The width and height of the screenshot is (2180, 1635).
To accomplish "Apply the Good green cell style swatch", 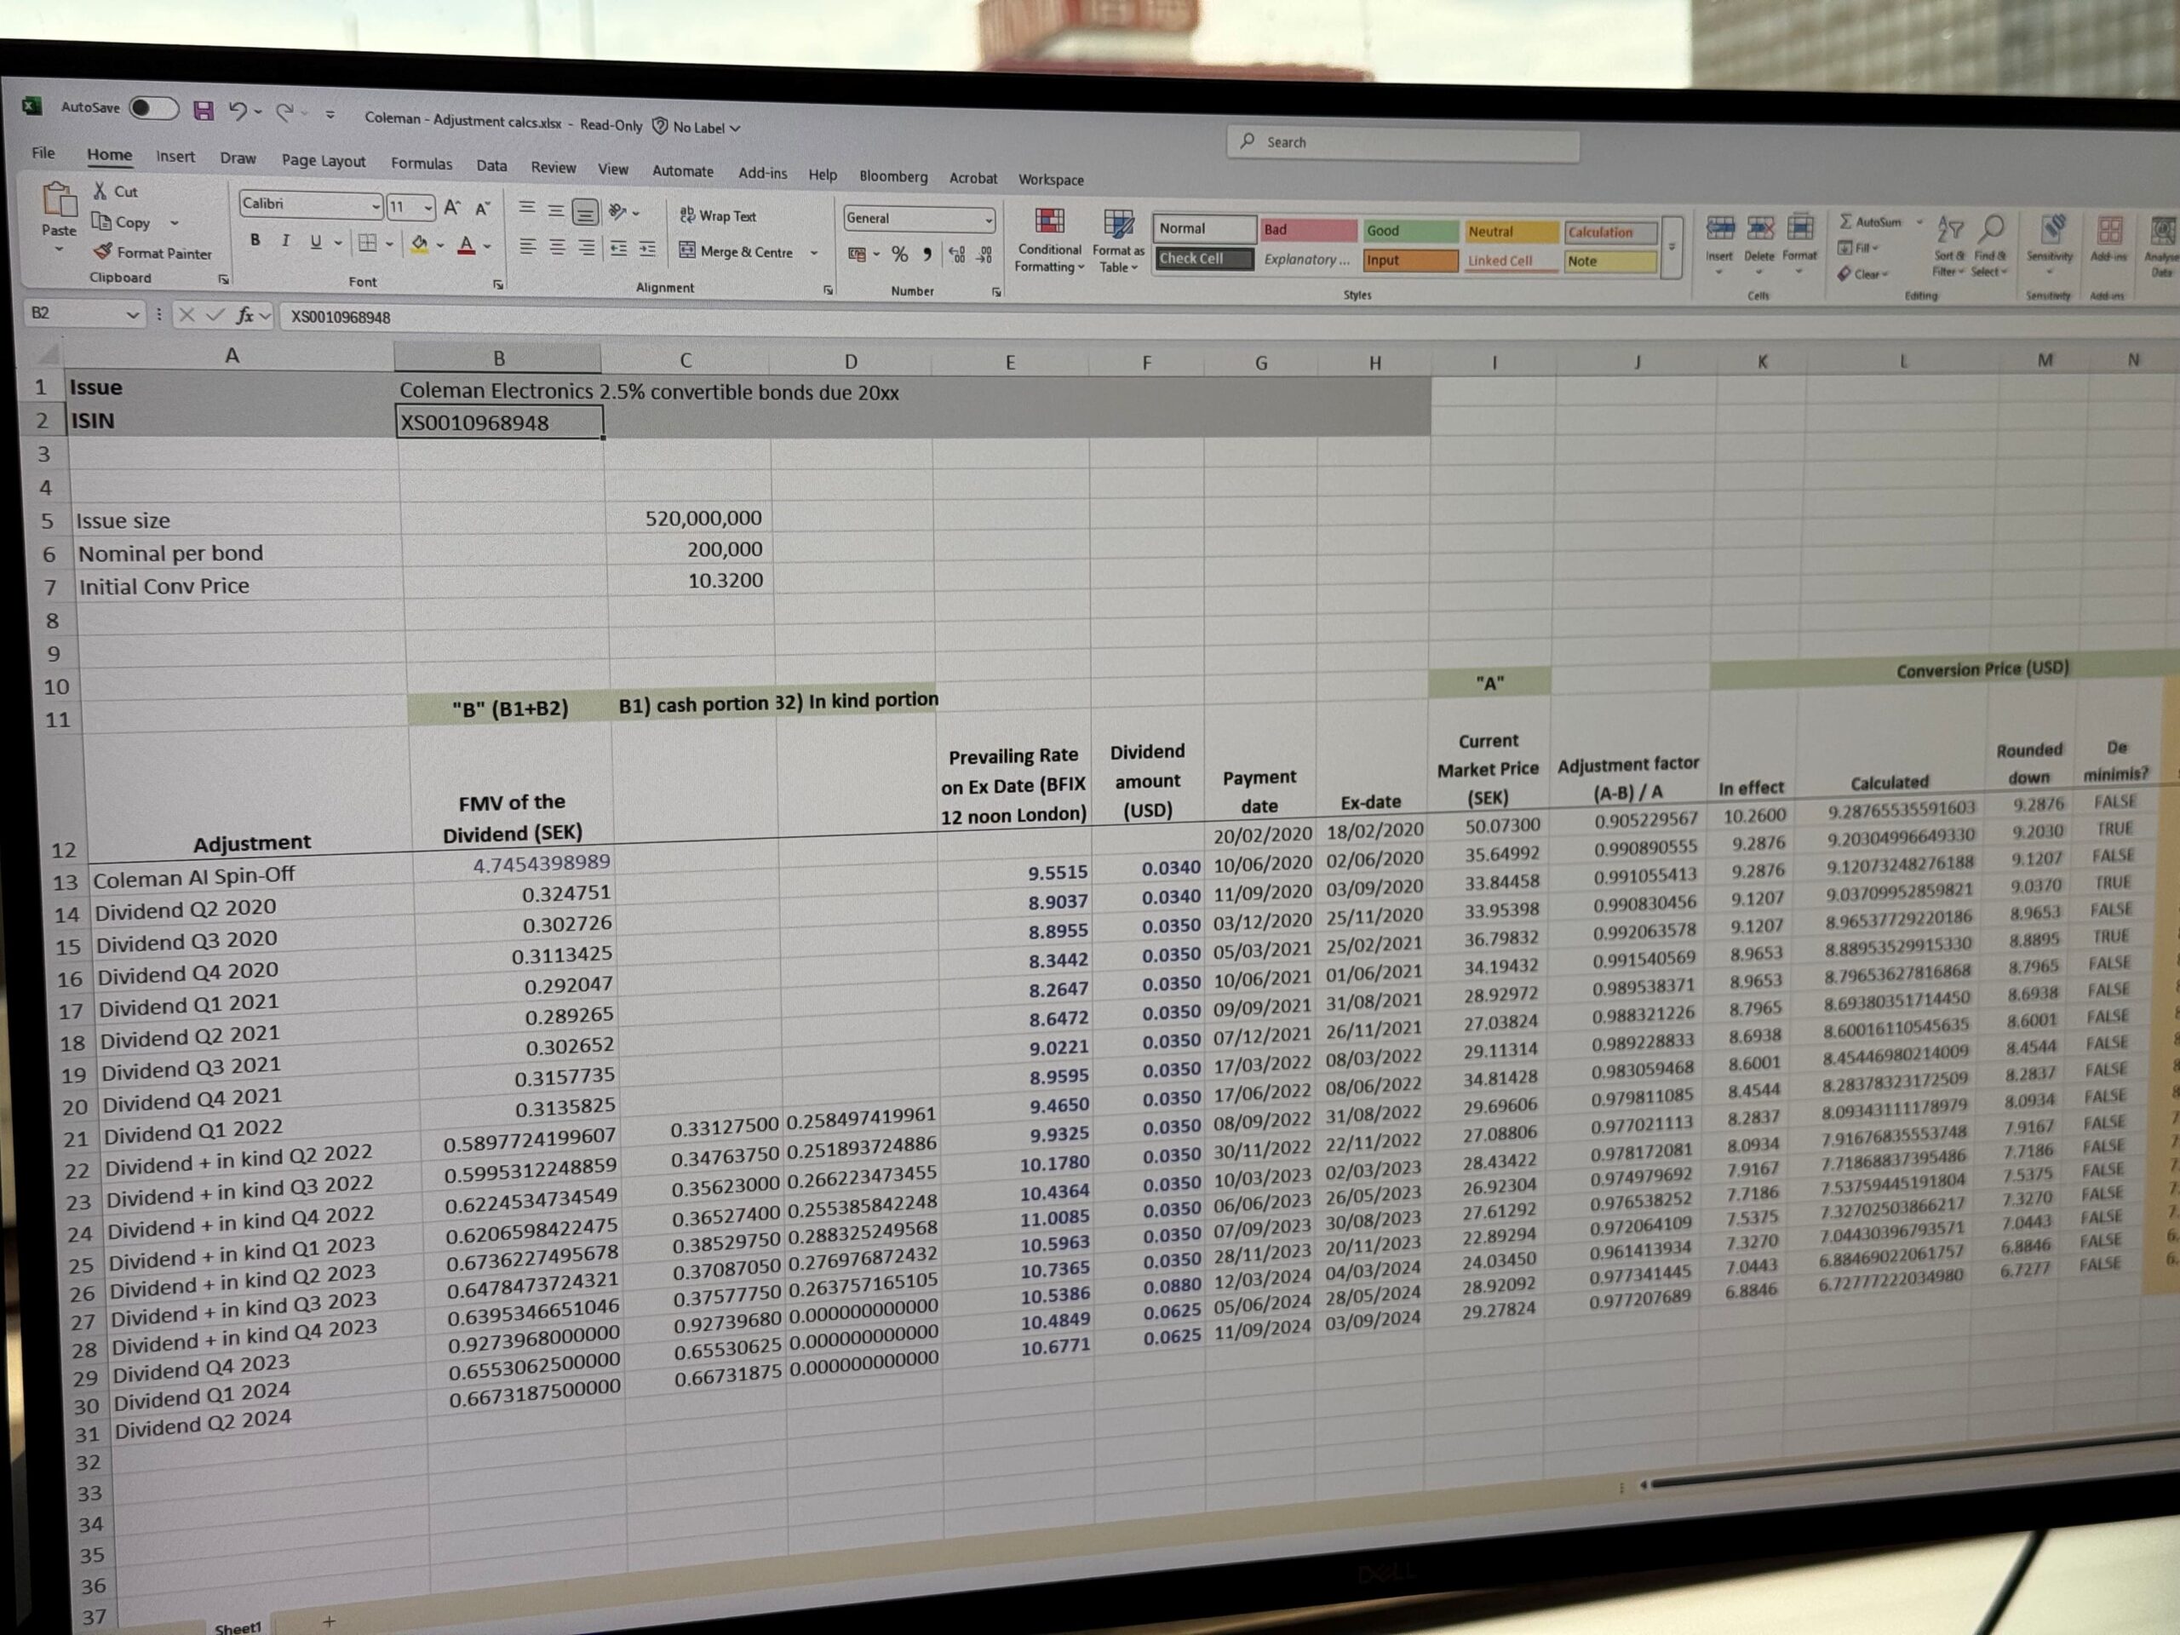I will pos(1409,231).
